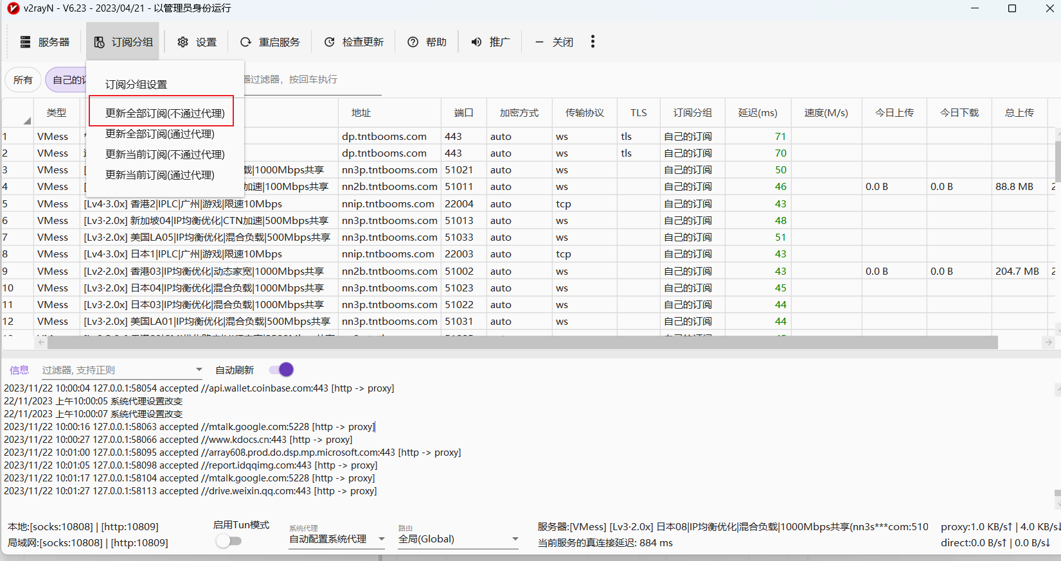The height and width of the screenshot is (561, 1061).
Task: Sort by the TLS column header
Action: 638,113
